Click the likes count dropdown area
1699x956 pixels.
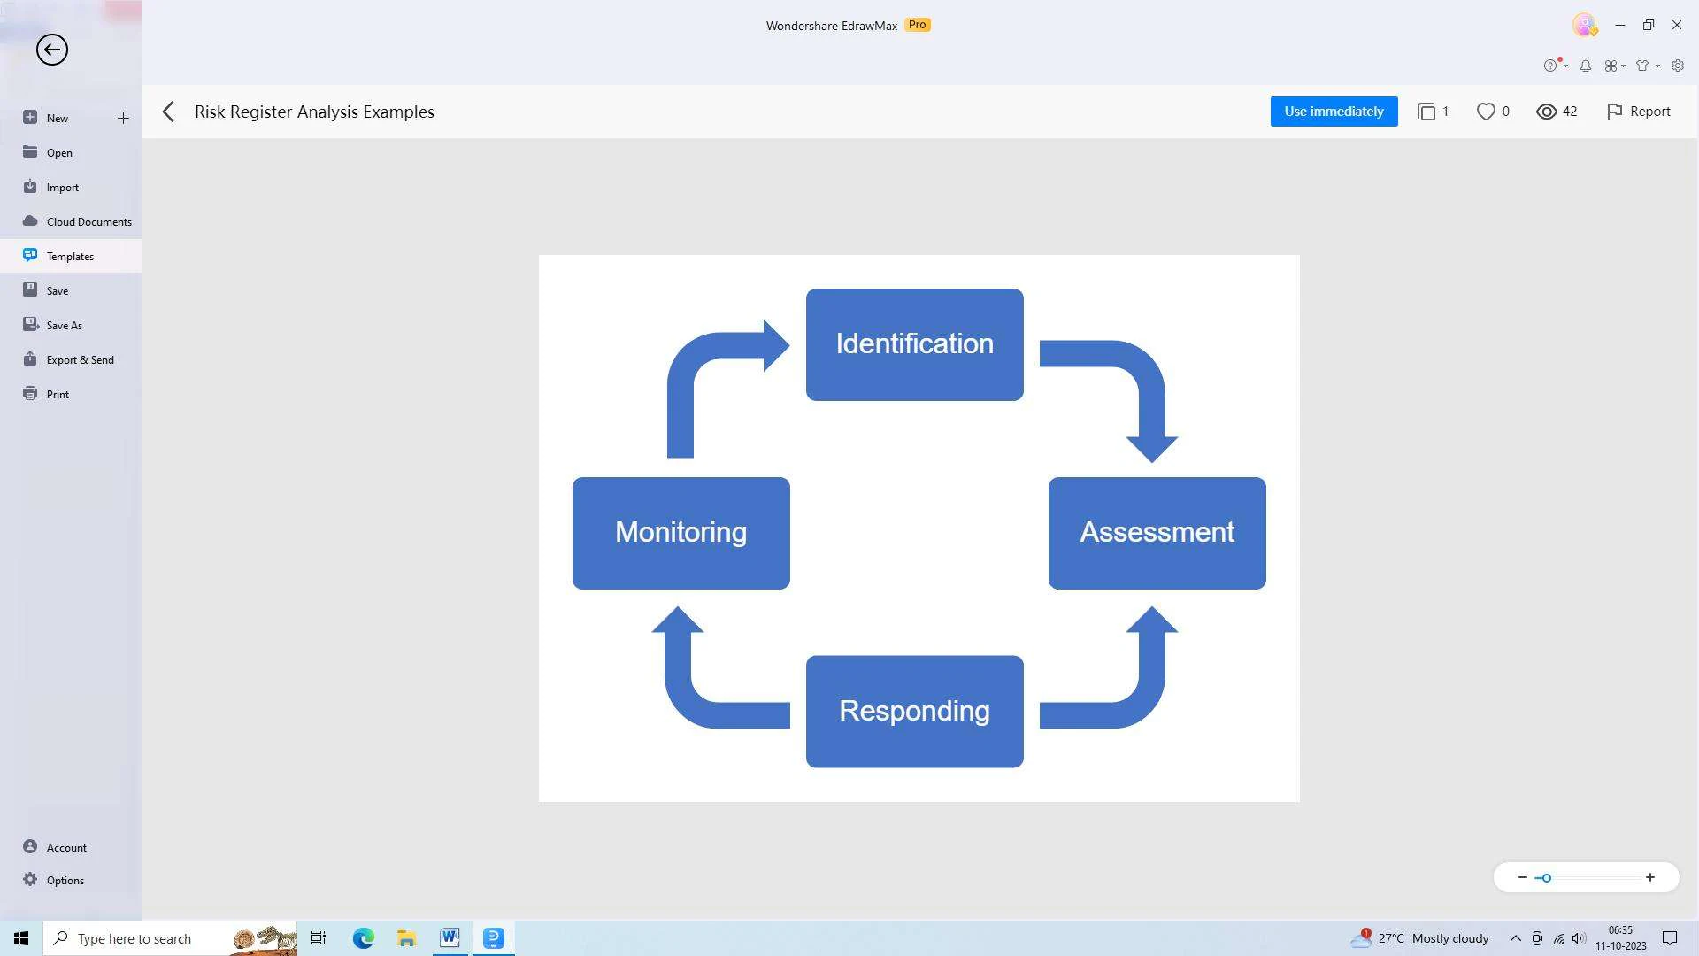(1494, 111)
